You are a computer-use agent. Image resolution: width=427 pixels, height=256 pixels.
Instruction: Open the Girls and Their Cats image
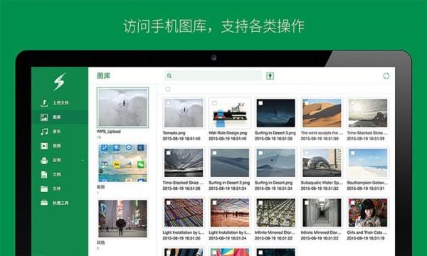pyautogui.click(x=368, y=213)
